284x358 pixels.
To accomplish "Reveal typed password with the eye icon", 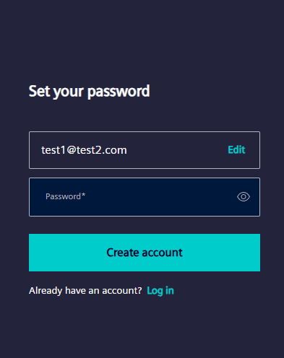I will pyautogui.click(x=244, y=197).
